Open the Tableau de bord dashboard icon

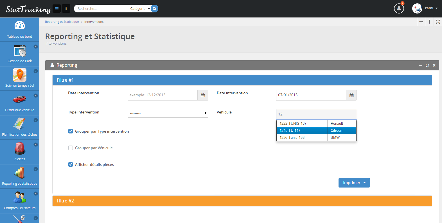pyautogui.click(x=20, y=25)
